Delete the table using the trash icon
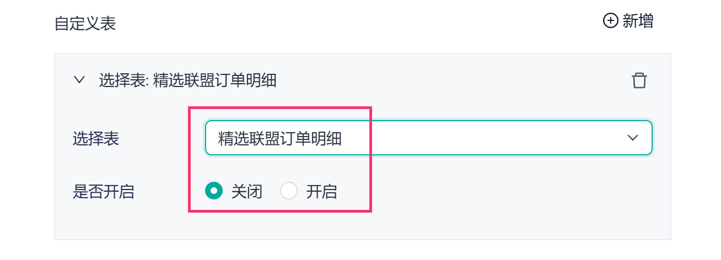Image resolution: width=721 pixels, height=260 pixels. 639,80
